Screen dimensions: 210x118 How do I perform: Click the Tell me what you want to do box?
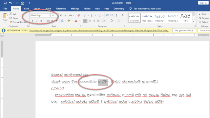[x=147, y=9]
